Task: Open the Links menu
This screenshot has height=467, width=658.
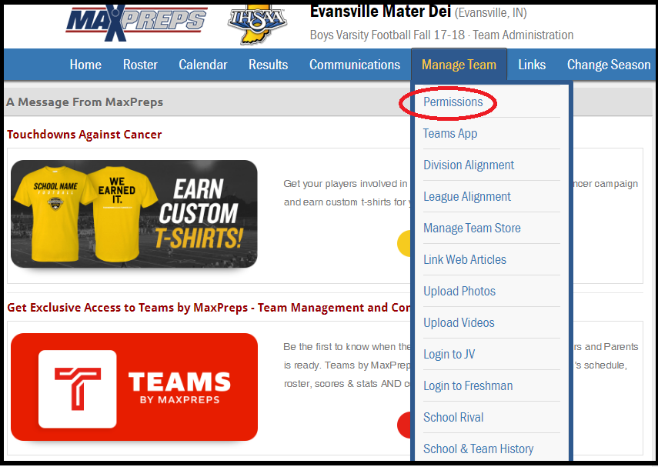Action: point(532,65)
